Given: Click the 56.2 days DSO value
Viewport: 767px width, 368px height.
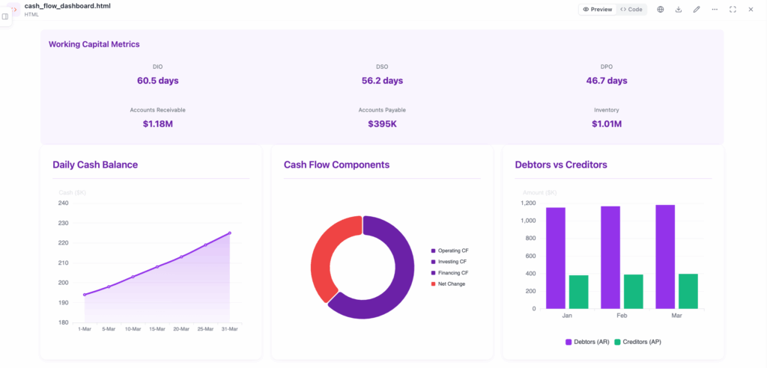Looking at the screenshot, I should (x=382, y=81).
